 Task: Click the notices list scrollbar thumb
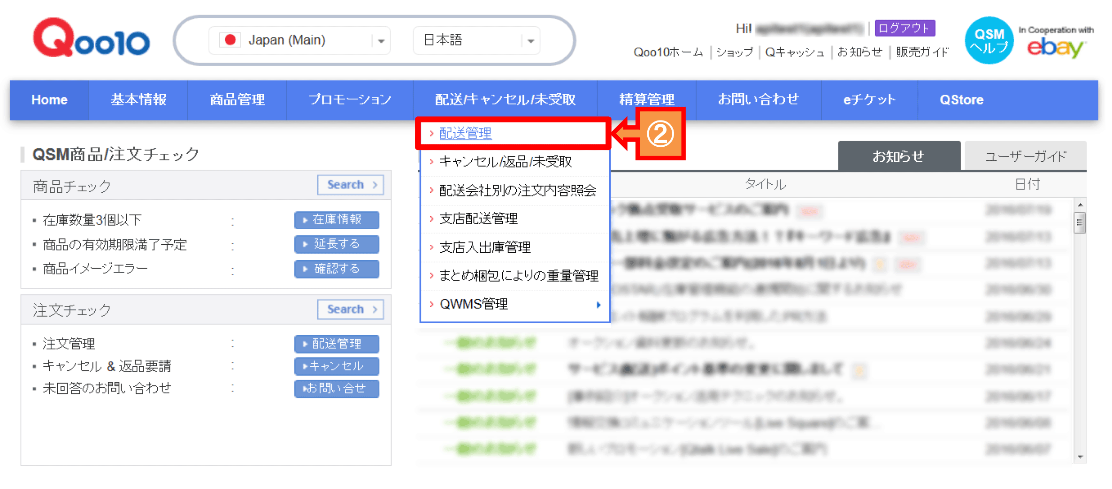1080,223
